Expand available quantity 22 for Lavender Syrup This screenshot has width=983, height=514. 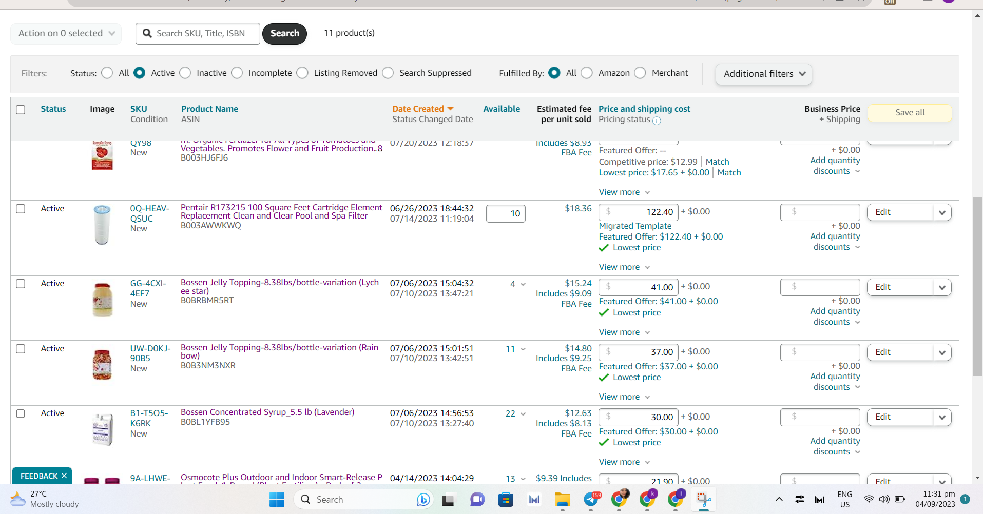[x=515, y=413]
